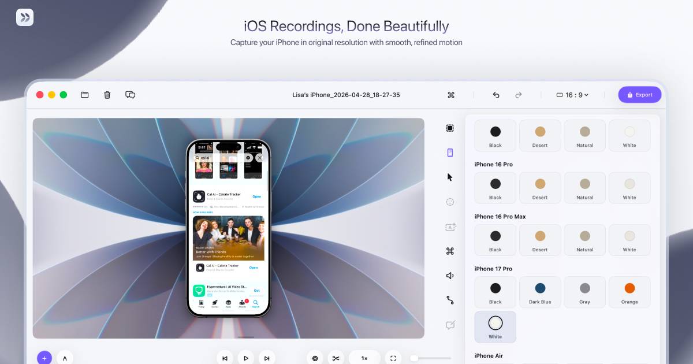Viewport: 693px width, 364px height.
Task: Select Desert color for iPhone 16 Pro Max
Action: coord(540,240)
